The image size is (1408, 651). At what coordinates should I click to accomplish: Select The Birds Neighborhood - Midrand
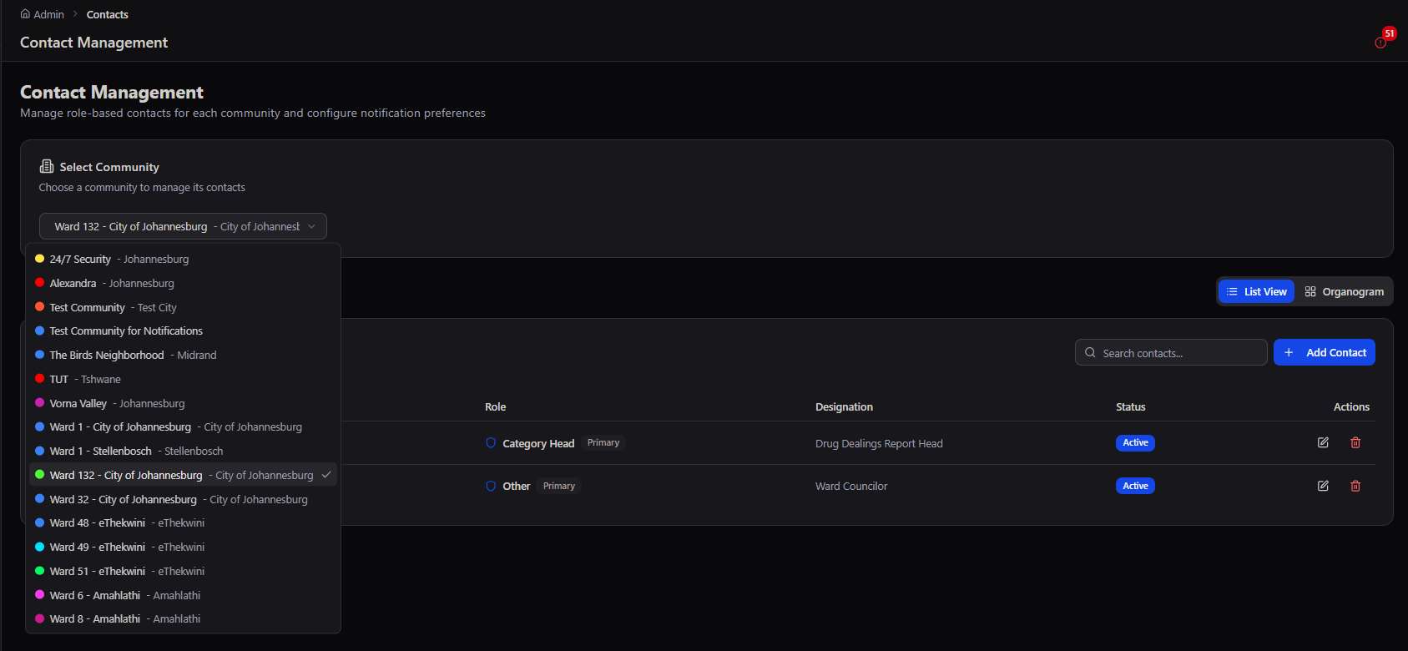(183, 356)
